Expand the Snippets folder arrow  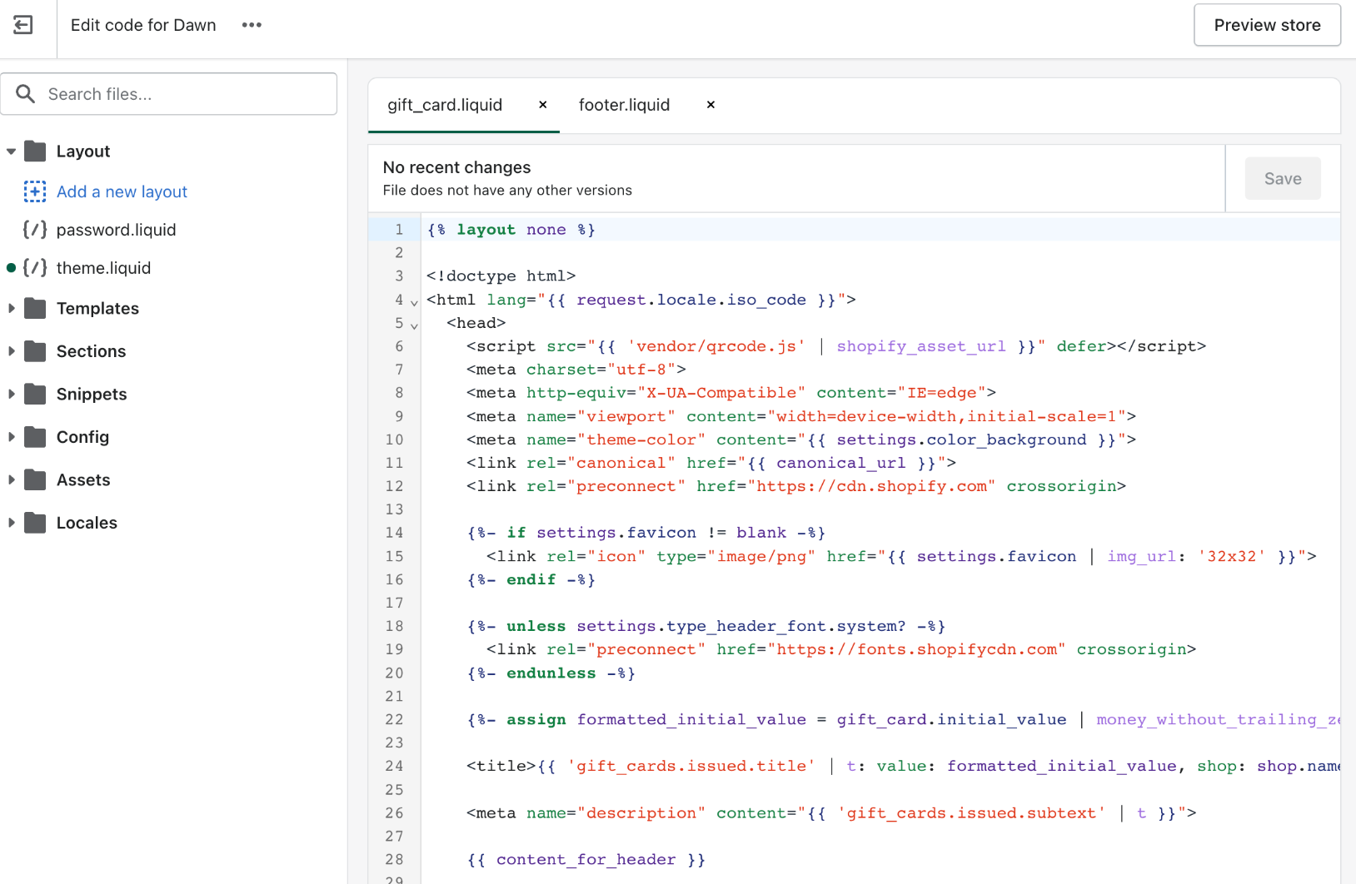click(12, 395)
